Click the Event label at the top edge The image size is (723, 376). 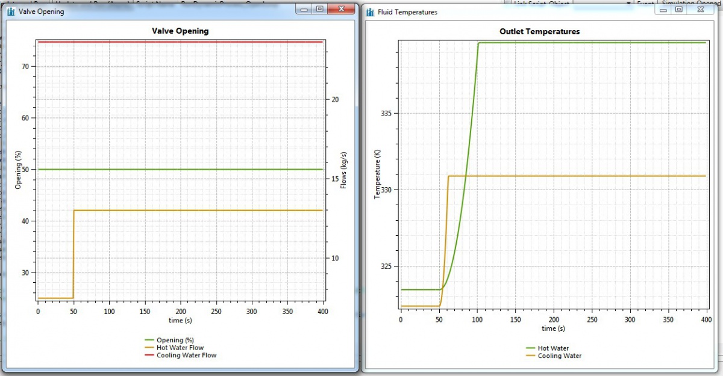[646, 2]
